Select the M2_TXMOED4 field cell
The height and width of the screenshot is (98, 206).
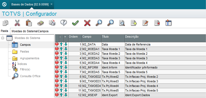point(92,86)
